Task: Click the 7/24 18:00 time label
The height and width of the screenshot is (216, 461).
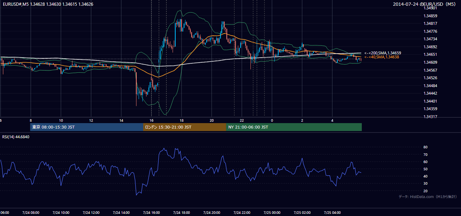Action: (x=181, y=213)
